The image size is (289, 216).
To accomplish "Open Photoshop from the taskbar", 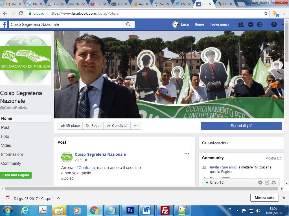I will 130,210.
